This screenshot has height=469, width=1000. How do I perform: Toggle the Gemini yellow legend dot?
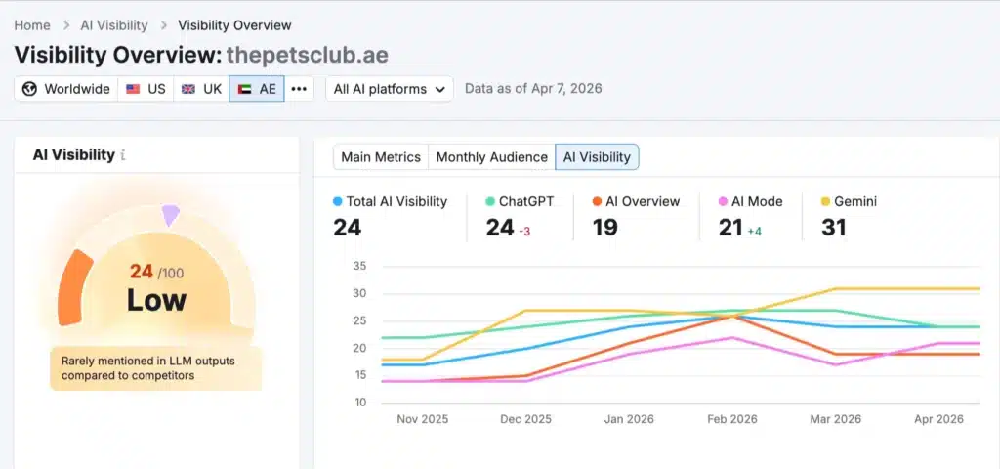point(825,201)
